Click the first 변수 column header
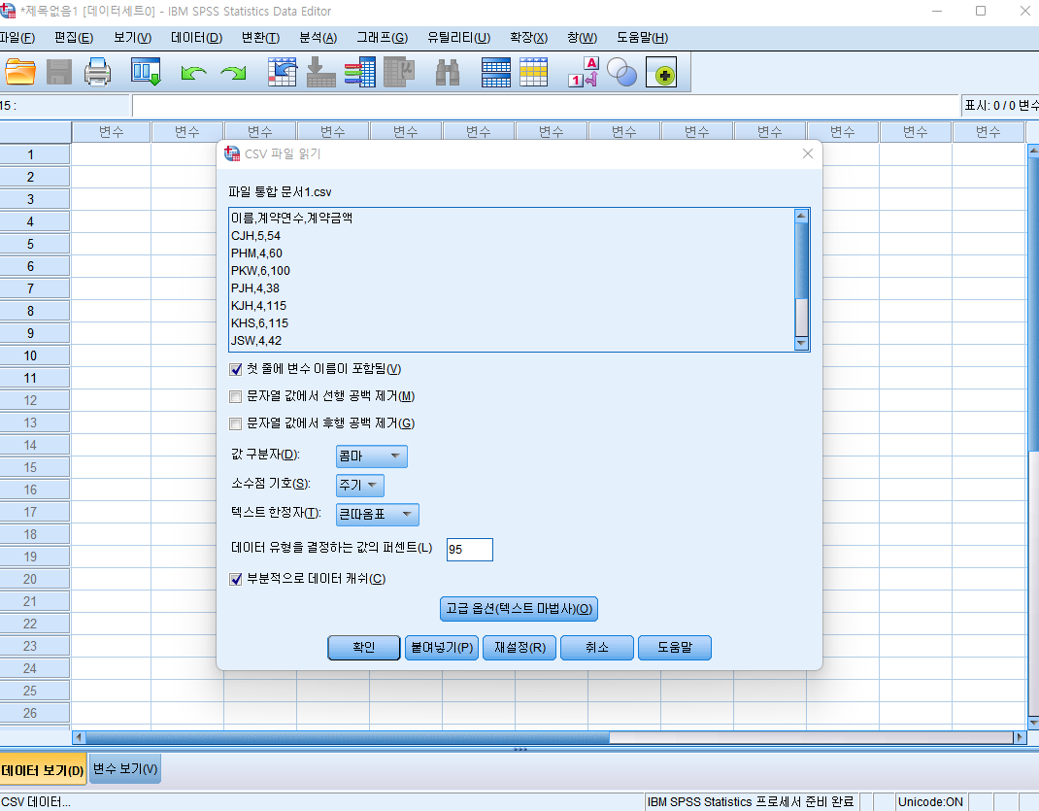Image resolution: width=1039 pixels, height=811 pixels. coord(112,132)
